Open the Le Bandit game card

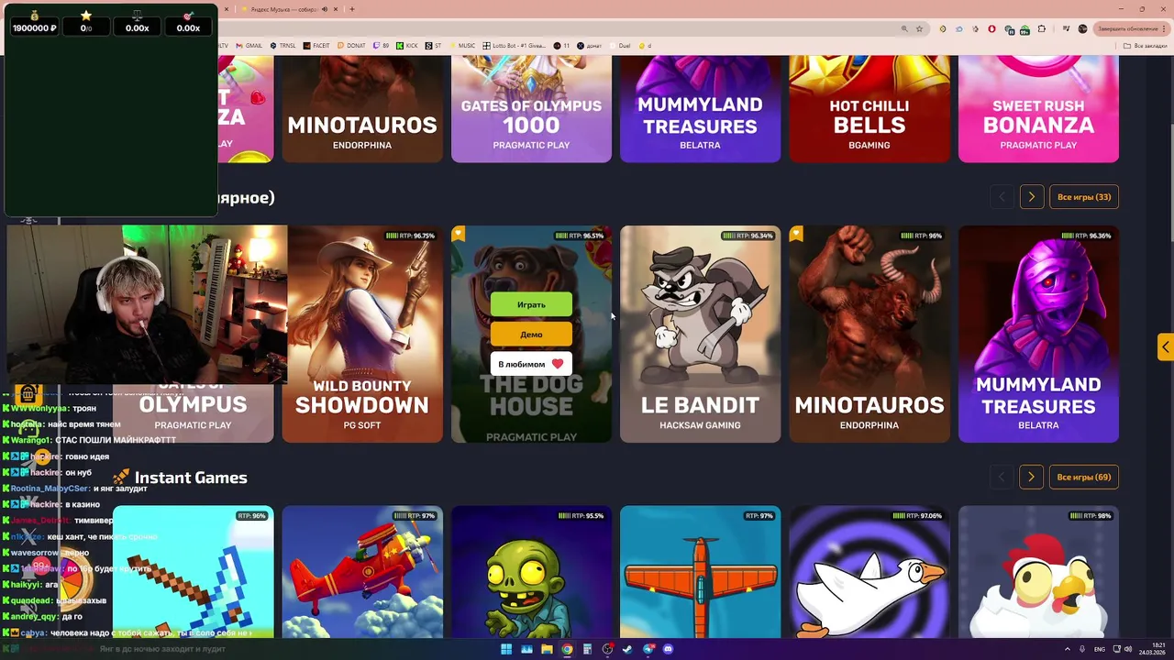tap(700, 335)
